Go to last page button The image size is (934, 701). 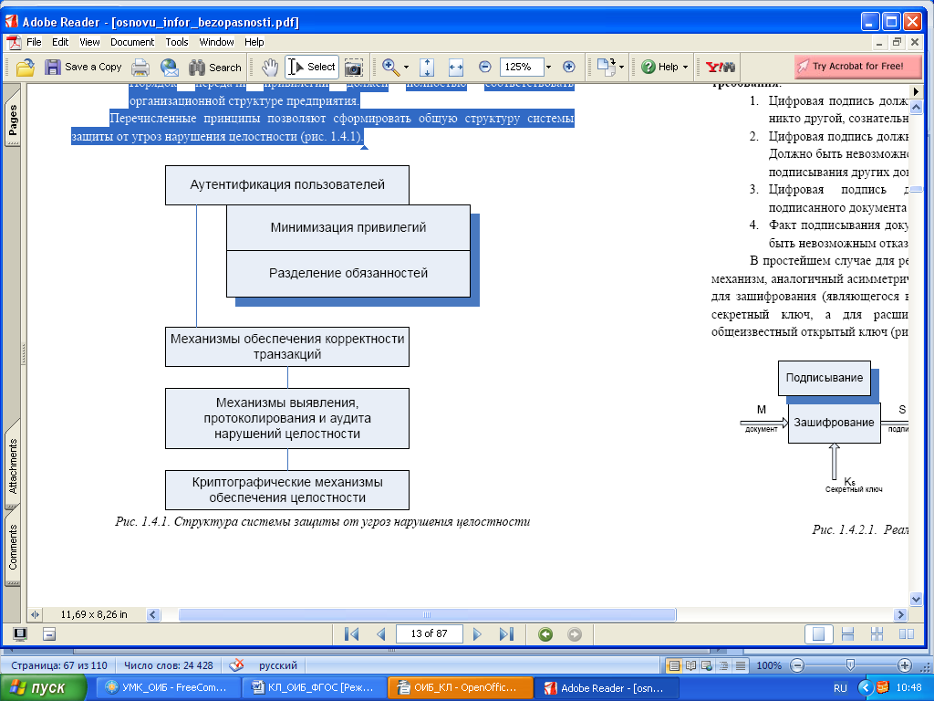pyautogui.click(x=506, y=634)
